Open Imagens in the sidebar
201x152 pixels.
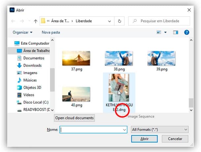(x=30, y=73)
